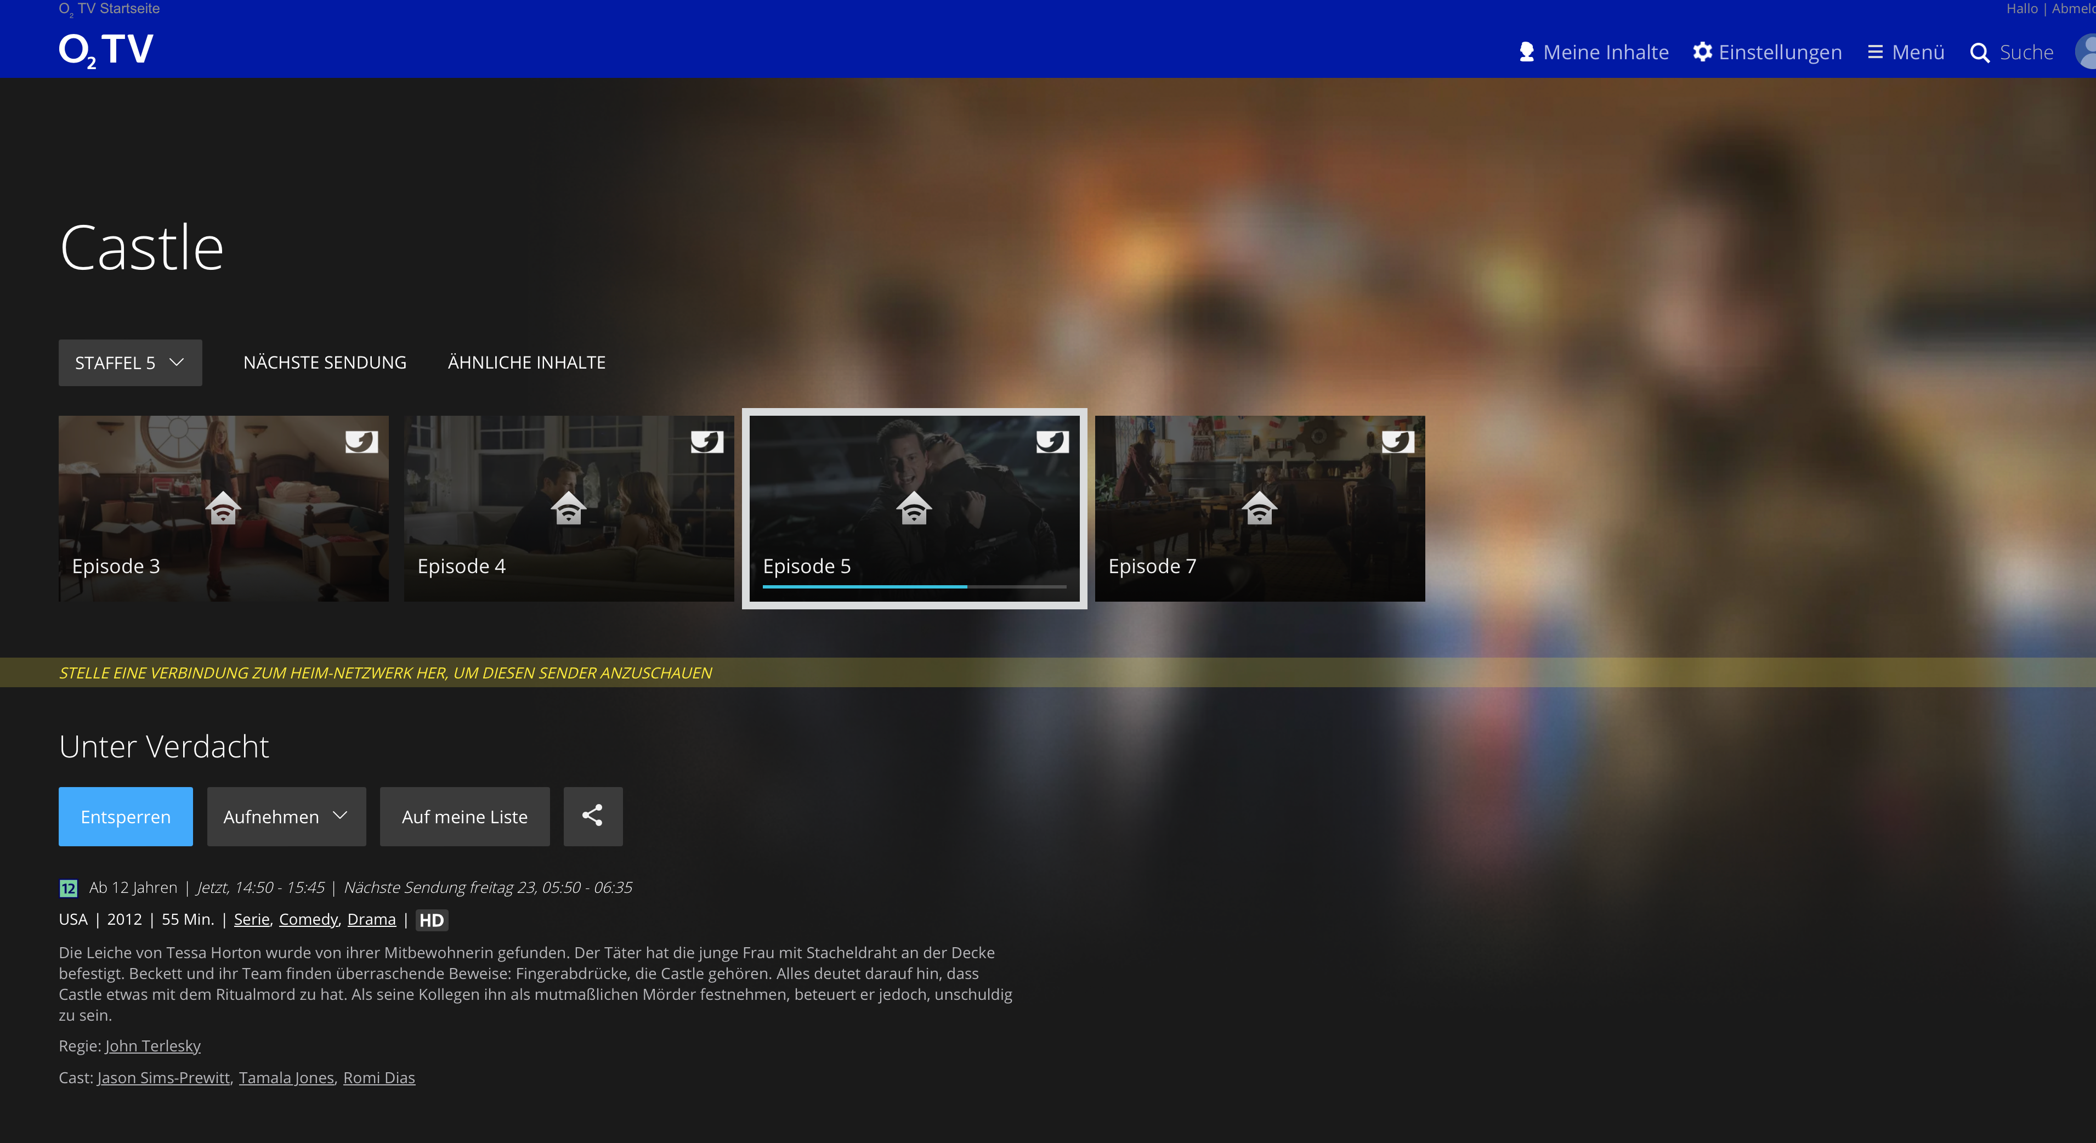Expand the Aufnehmen recording dropdown
2096x1143 pixels.
click(286, 817)
